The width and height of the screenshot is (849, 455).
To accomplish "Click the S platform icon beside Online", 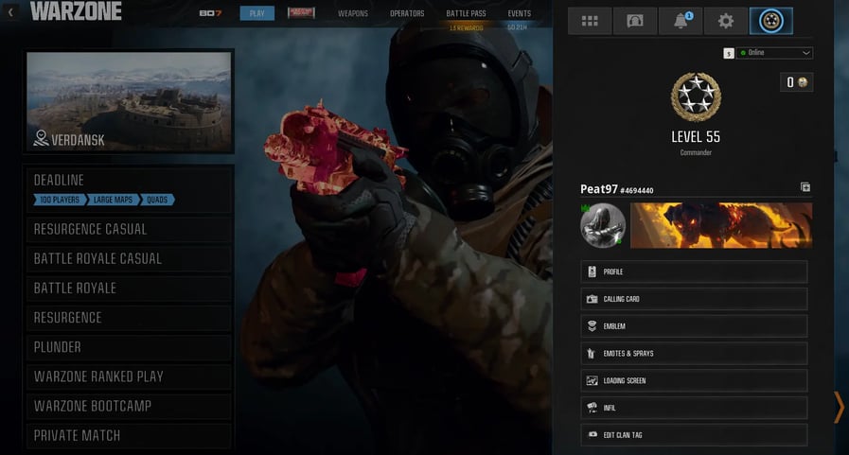I will (729, 53).
